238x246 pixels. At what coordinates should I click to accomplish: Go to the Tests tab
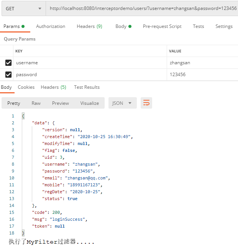198,26
